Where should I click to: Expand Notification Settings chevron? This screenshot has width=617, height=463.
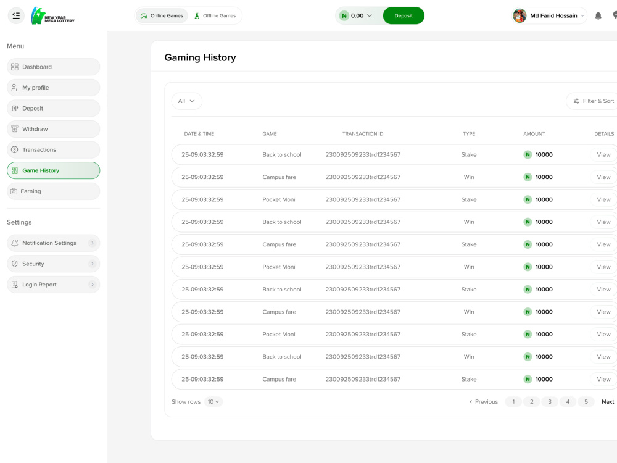coord(93,243)
